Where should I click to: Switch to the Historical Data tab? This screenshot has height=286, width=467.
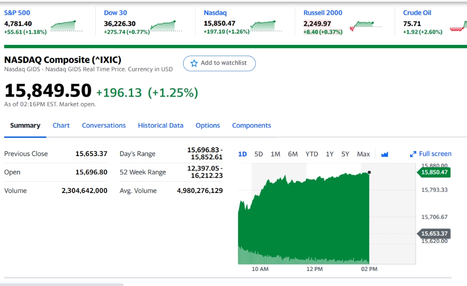[161, 125]
